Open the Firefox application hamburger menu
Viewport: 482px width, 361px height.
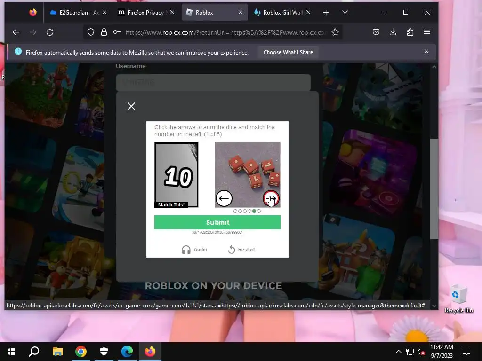[427, 32]
